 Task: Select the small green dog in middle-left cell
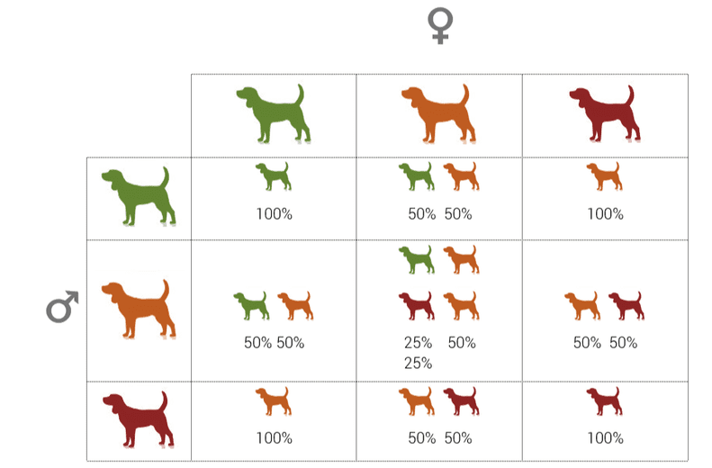(x=251, y=306)
